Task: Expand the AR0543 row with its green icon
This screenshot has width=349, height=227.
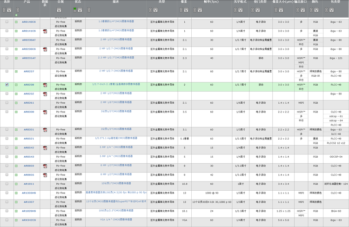Action: pos(16,157)
